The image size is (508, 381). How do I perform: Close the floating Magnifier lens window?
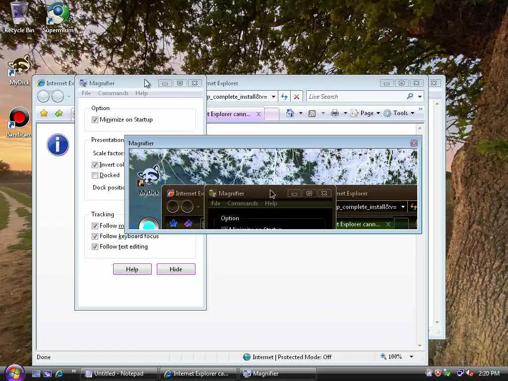(x=414, y=143)
